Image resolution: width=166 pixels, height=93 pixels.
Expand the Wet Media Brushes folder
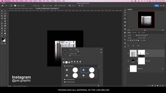click(63, 82)
